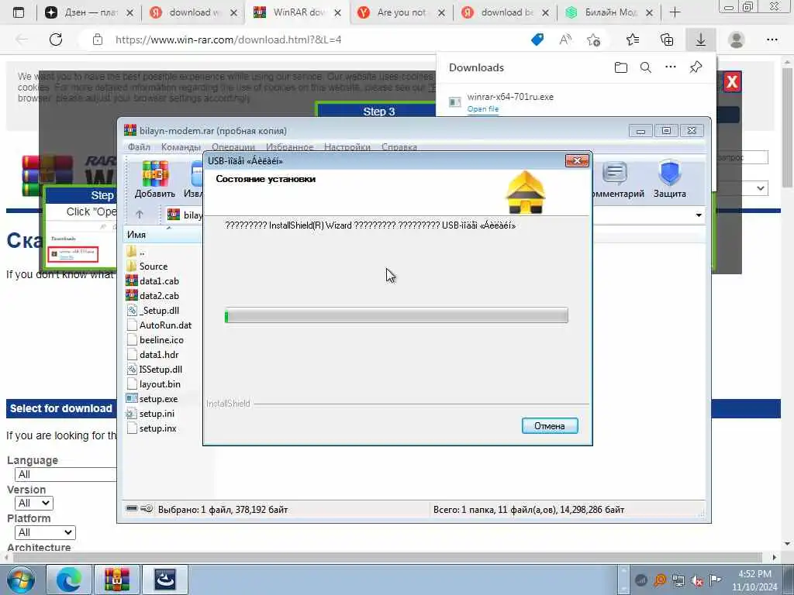Image resolution: width=794 pixels, height=595 pixels.
Task: Select data1.cab archive file
Action: click(158, 280)
